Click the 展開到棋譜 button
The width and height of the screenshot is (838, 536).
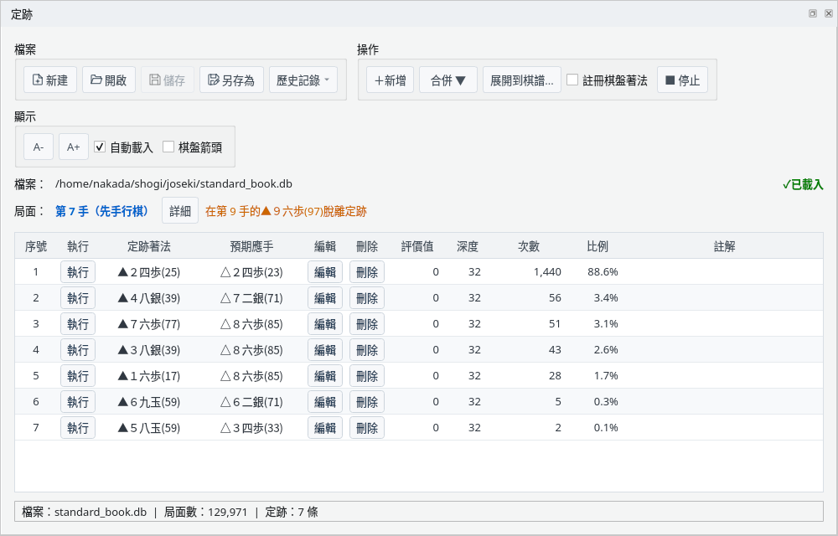(x=521, y=80)
